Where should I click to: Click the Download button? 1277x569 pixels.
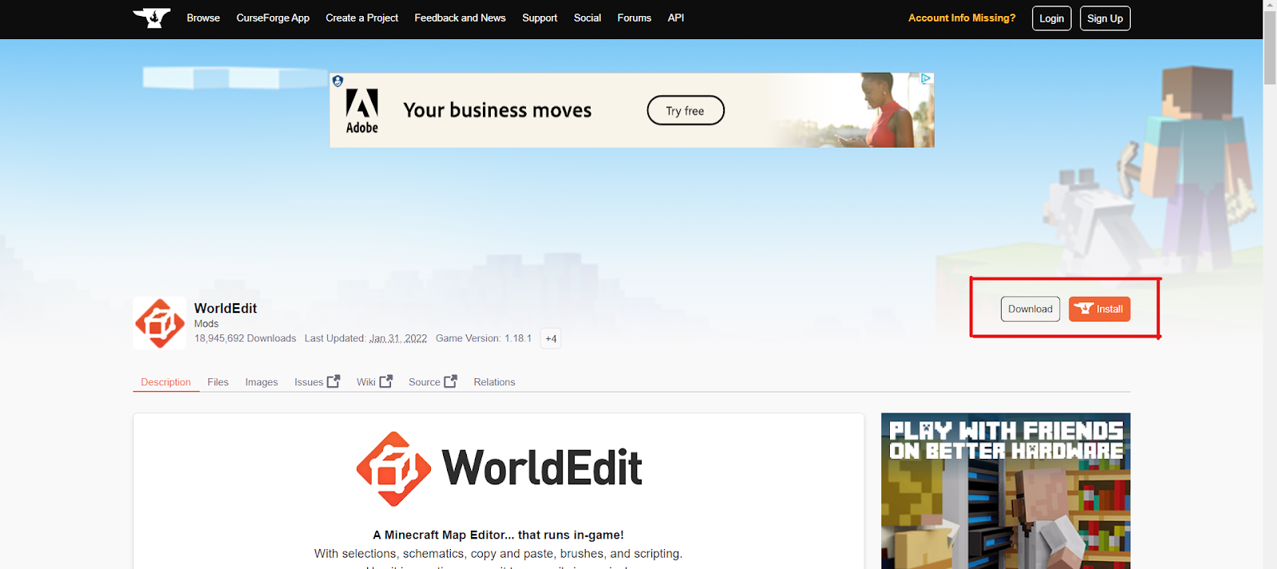(x=1030, y=309)
